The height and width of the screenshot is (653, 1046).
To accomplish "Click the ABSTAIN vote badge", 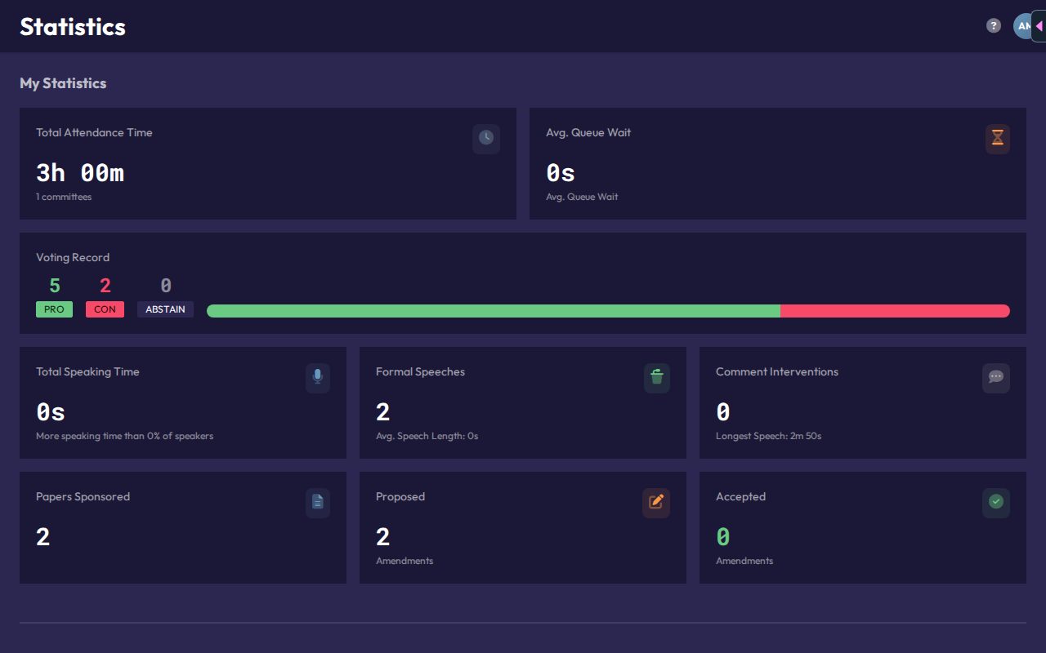I will [x=165, y=309].
